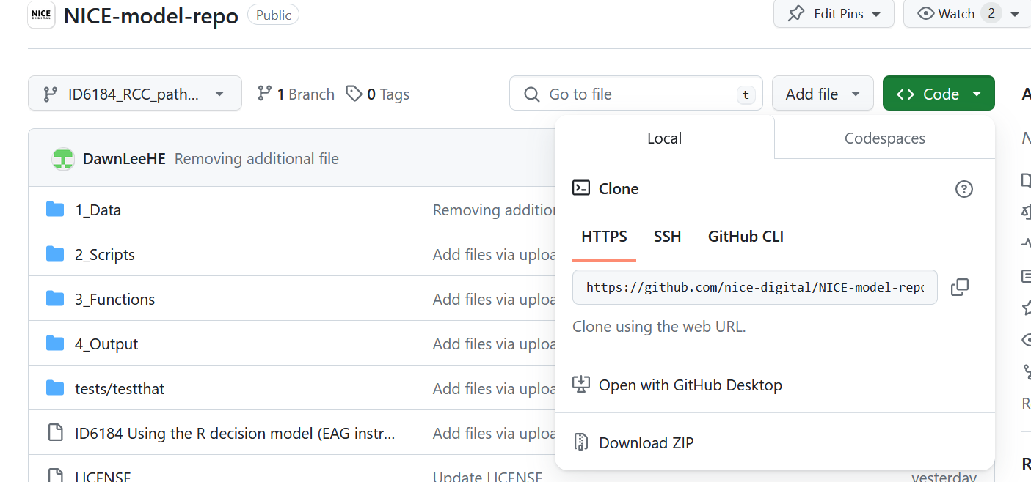Open commit message 'Removing additional file'
This screenshot has height=482, width=1031.
tap(256, 158)
